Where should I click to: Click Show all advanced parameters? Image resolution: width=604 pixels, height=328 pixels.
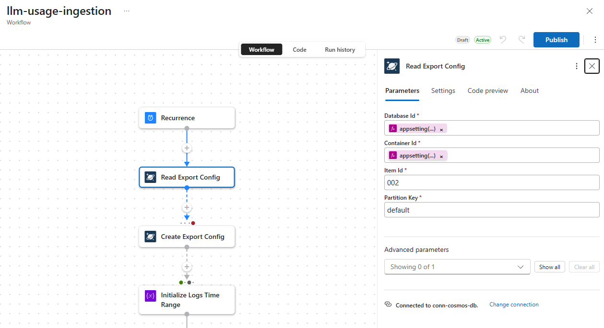click(550, 267)
